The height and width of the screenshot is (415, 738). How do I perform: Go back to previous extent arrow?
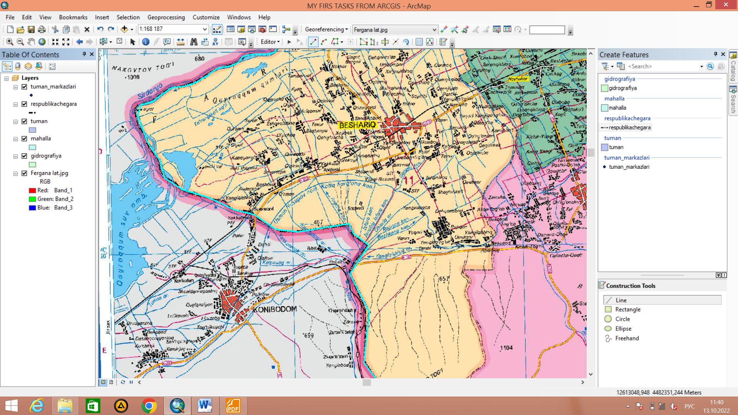click(80, 42)
